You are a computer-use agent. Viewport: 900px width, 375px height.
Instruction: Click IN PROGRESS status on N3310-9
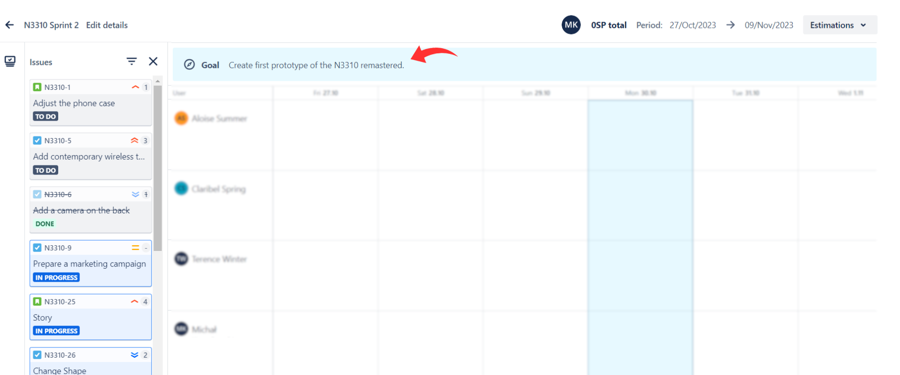pyautogui.click(x=56, y=277)
